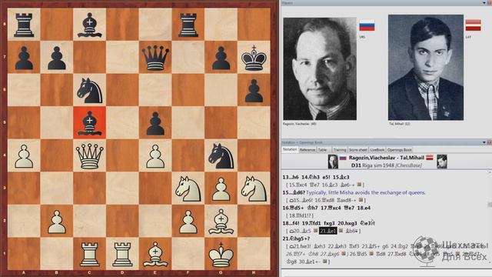Click the small Ragozin thumbnail in game header
492x277 pixels.
tap(333, 162)
